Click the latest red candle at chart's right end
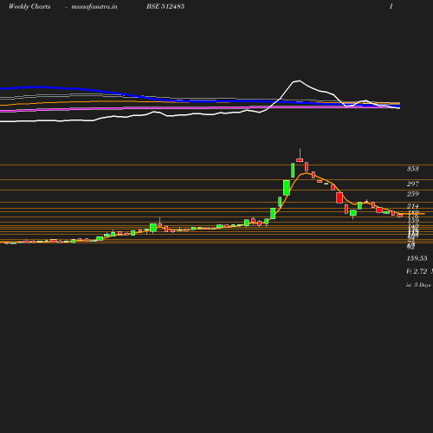The width and height of the screenshot is (433, 433). [400, 216]
